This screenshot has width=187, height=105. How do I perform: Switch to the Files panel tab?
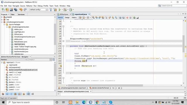(13, 14)
